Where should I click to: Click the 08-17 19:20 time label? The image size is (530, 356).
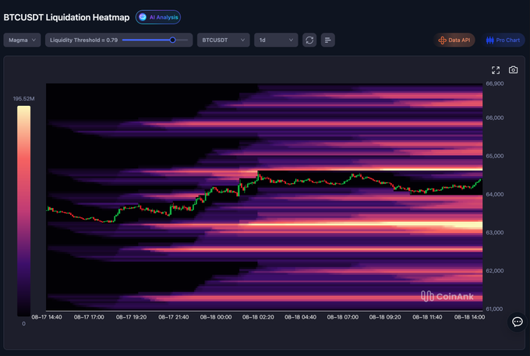pyautogui.click(x=131, y=317)
